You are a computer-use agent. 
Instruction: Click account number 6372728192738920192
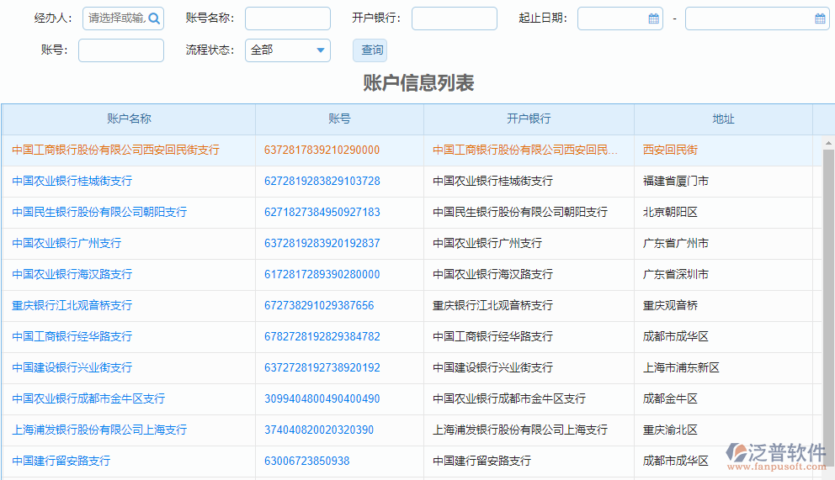point(322,367)
